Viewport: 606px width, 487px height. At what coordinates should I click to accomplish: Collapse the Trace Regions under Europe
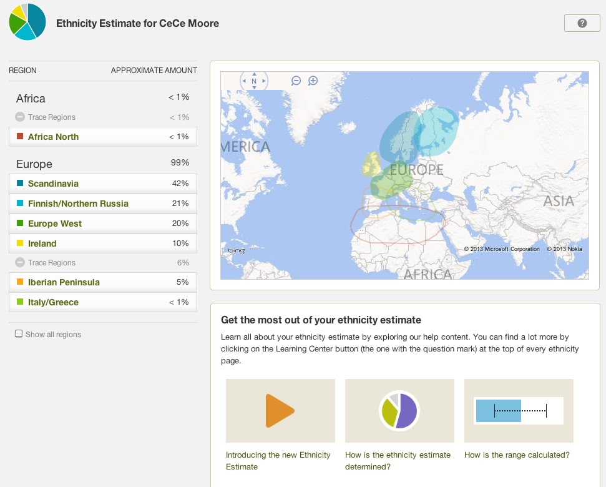click(x=19, y=262)
